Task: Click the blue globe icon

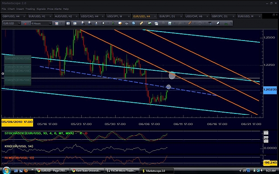Action: [133, 23]
